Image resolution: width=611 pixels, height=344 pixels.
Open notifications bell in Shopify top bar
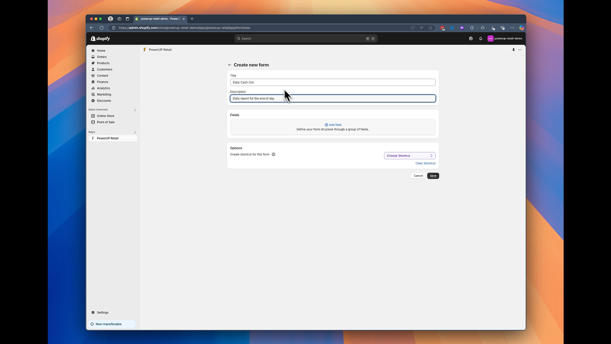click(x=480, y=39)
